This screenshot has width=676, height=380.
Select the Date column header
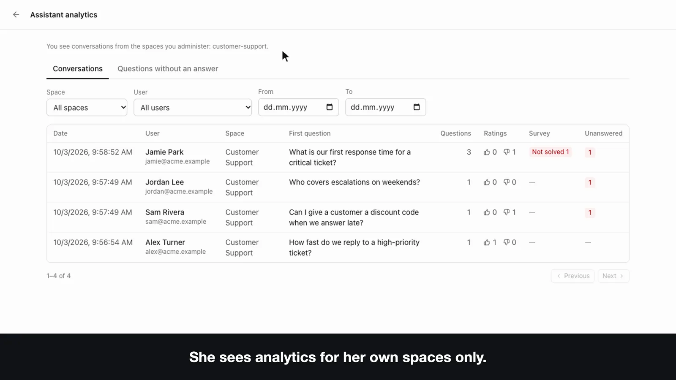click(x=60, y=133)
